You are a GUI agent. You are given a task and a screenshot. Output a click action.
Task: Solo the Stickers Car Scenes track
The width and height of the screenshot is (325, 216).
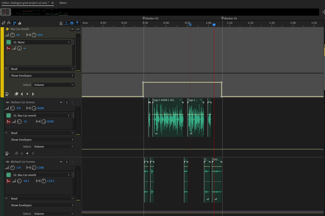[67, 102]
